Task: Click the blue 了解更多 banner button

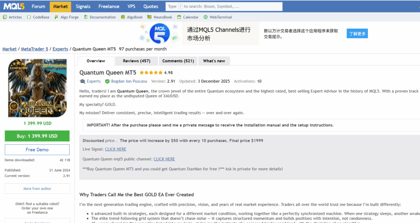Action: tap(357, 34)
